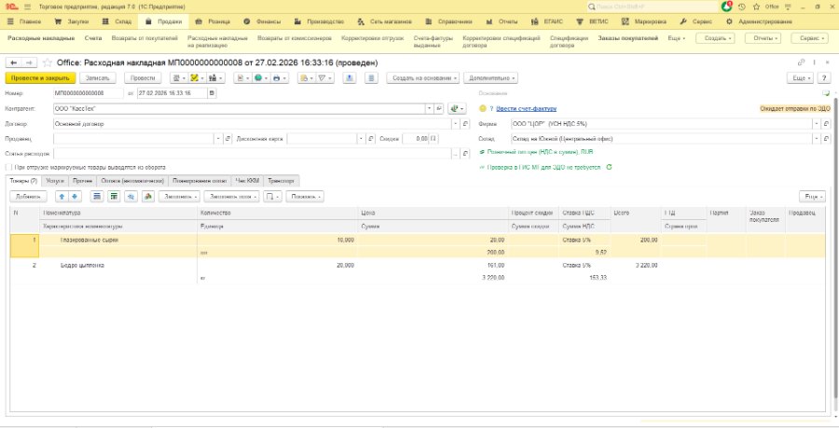Open the Создать на основании dropdown
Image resolution: width=839 pixels, height=428 pixels.
[x=422, y=78]
